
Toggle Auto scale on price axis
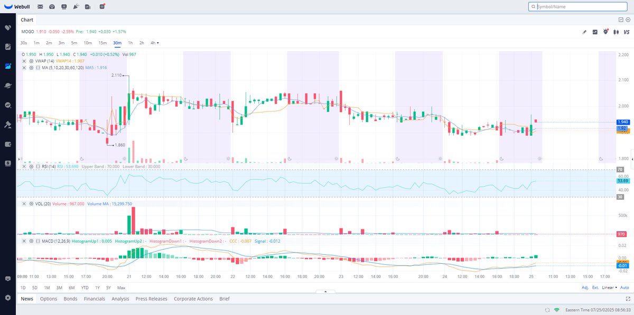624,288
